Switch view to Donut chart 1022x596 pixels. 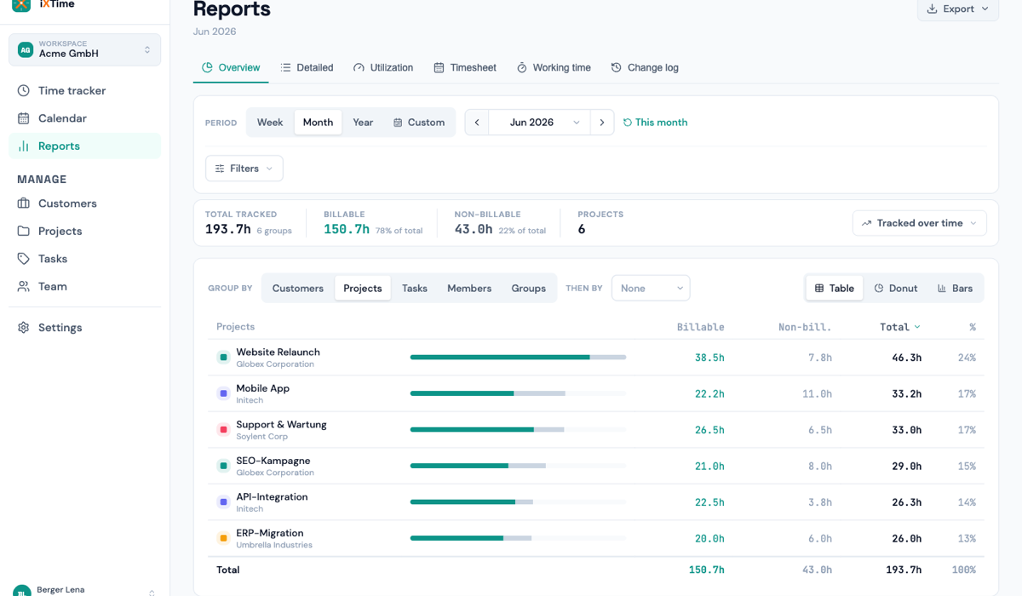896,288
